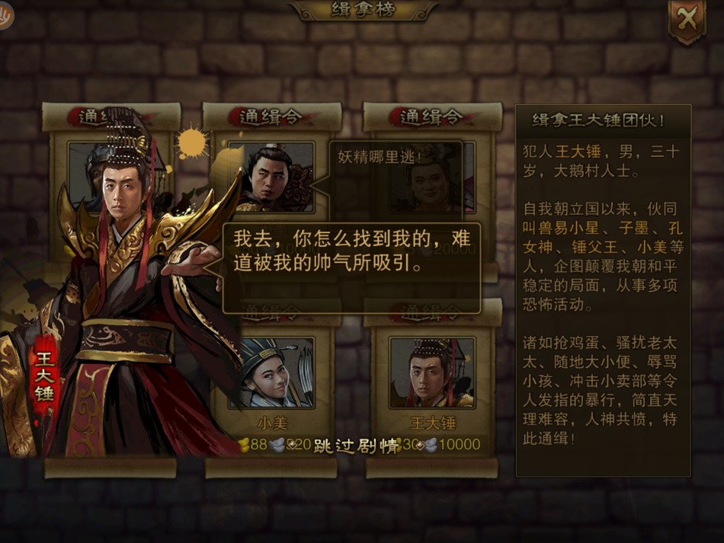Viewport: 724px width, 543px height.
Task: Click the gold ink splat icon
Action: pos(191,142)
